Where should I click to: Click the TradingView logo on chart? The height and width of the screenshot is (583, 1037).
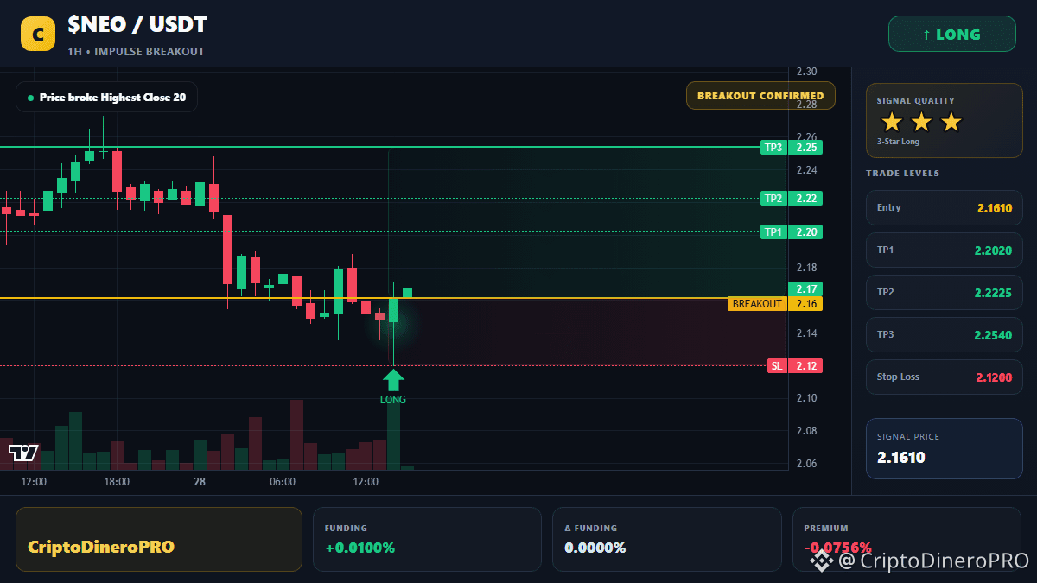coord(23,453)
